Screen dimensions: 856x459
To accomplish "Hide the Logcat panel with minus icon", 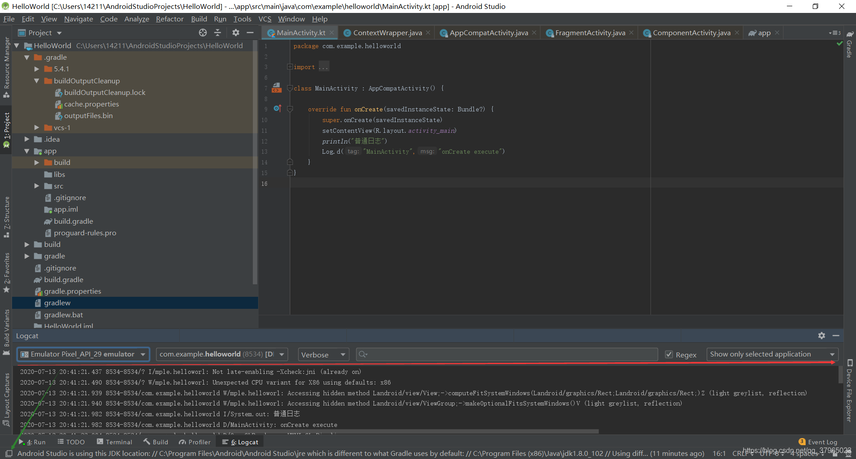I will click(836, 336).
